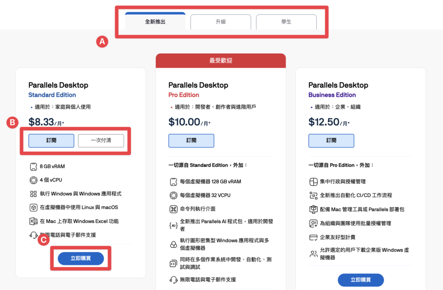Screen dimensions: 443x290
Task: Click the 最受歡迎 banner
Action: 221,60
